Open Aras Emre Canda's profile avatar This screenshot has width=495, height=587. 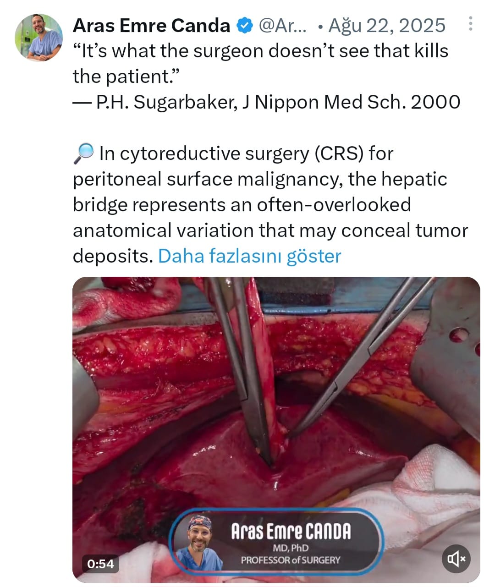click(38, 38)
